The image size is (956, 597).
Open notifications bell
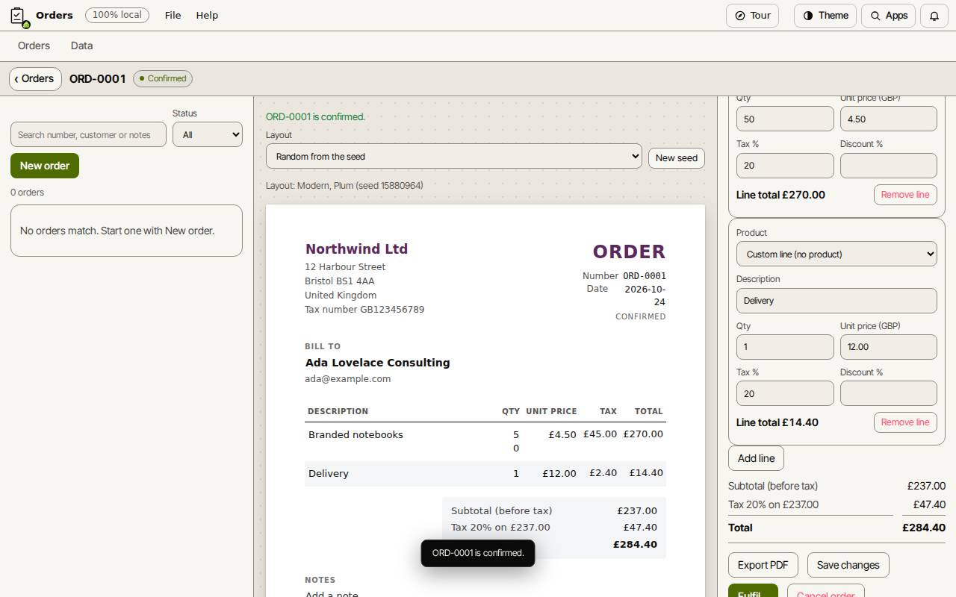(934, 16)
